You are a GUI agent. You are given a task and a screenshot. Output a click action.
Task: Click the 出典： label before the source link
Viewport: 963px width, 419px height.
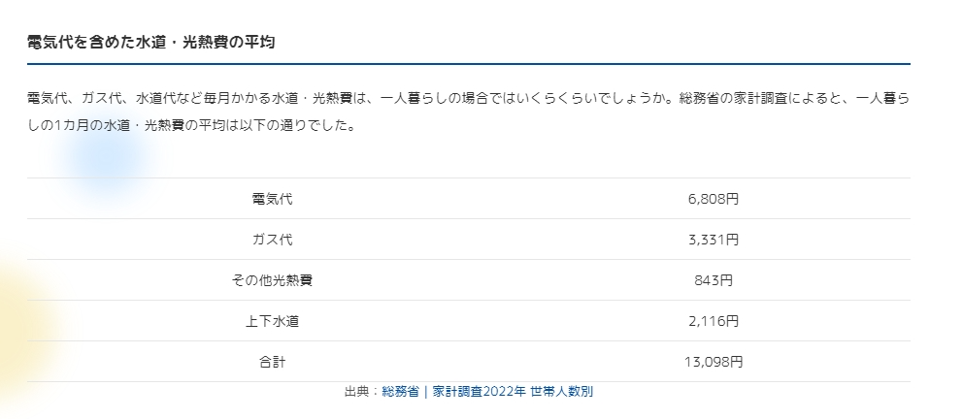362,392
